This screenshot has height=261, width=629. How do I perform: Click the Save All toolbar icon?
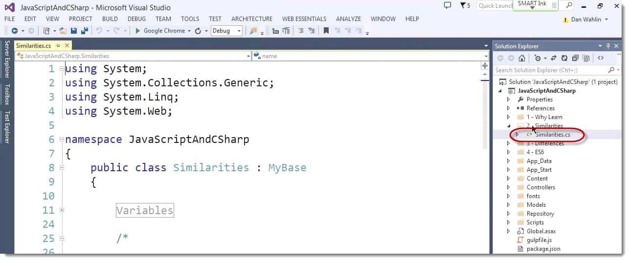click(84, 31)
